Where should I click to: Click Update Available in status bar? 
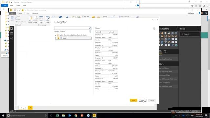point(186,111)
